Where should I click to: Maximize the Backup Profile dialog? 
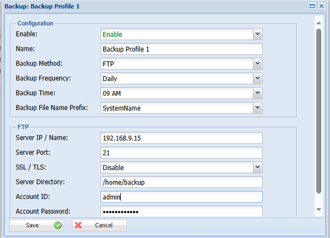pos(312,6)
